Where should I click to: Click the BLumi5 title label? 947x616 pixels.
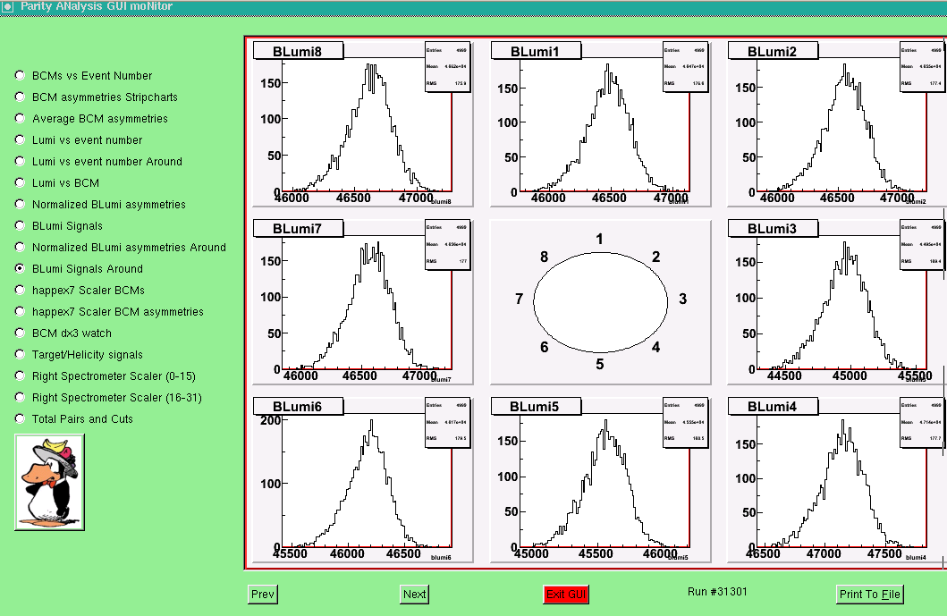(537, 406)
